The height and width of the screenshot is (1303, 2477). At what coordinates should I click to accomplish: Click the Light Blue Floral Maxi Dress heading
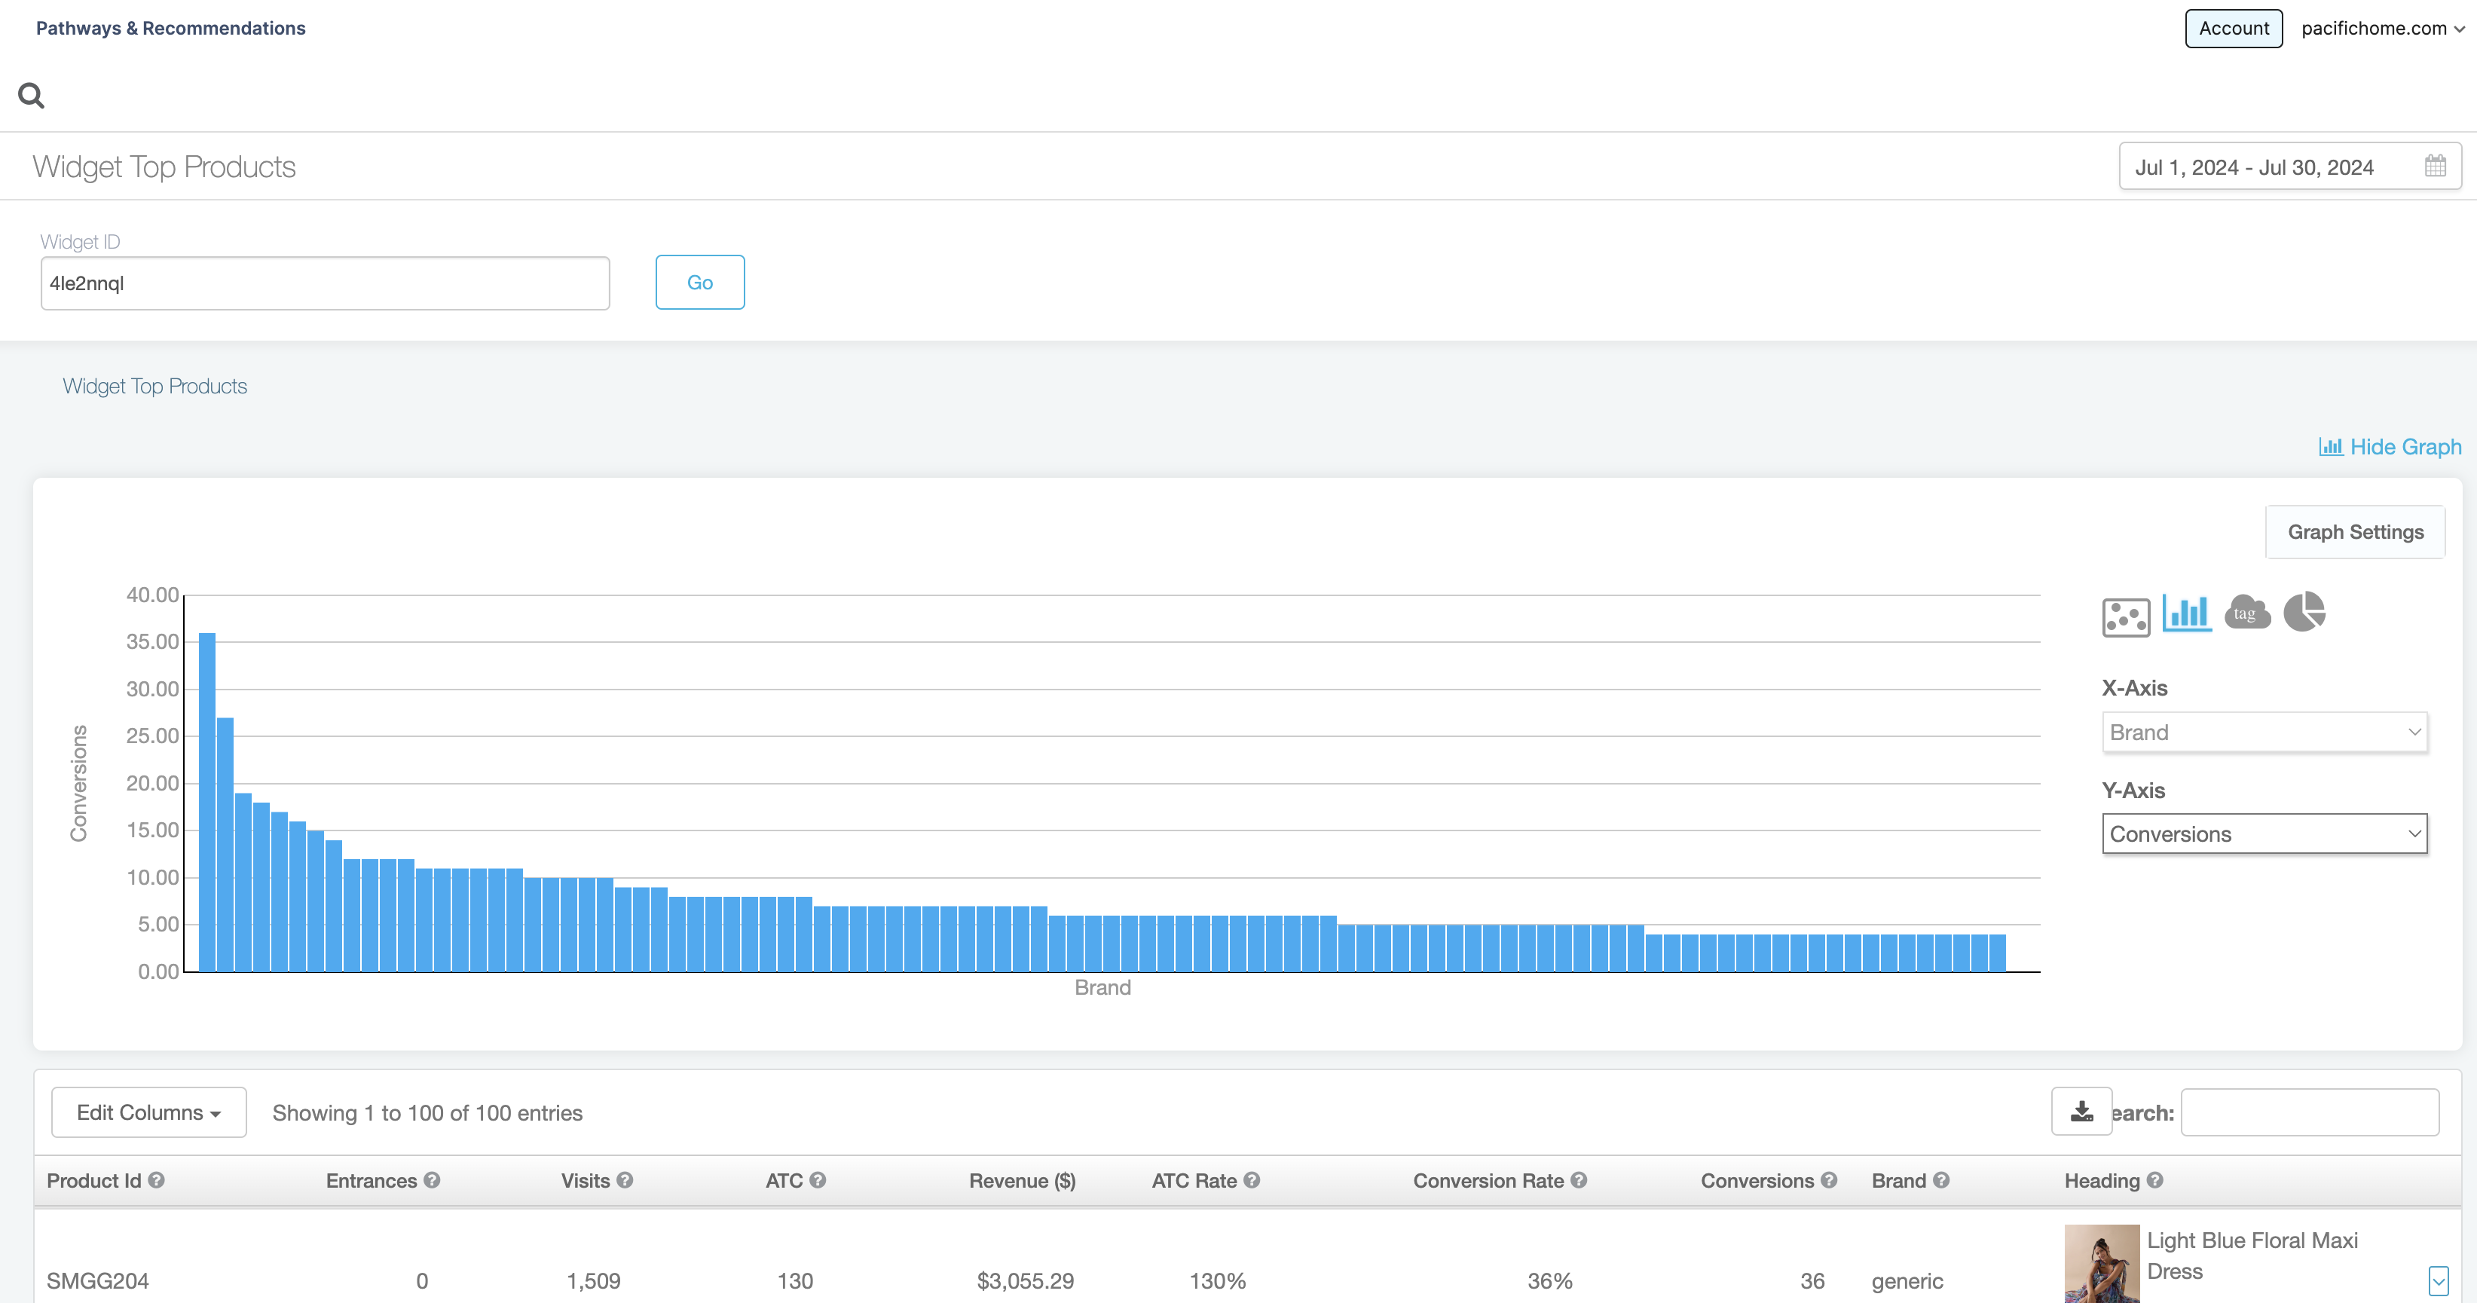click(2252, 1256)
